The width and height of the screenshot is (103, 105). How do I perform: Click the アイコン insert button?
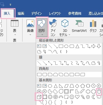pyautogui.click(x=53, y=28)
